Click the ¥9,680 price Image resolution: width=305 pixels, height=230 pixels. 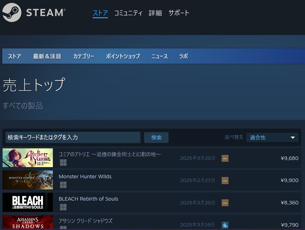(x=289, y=158)
